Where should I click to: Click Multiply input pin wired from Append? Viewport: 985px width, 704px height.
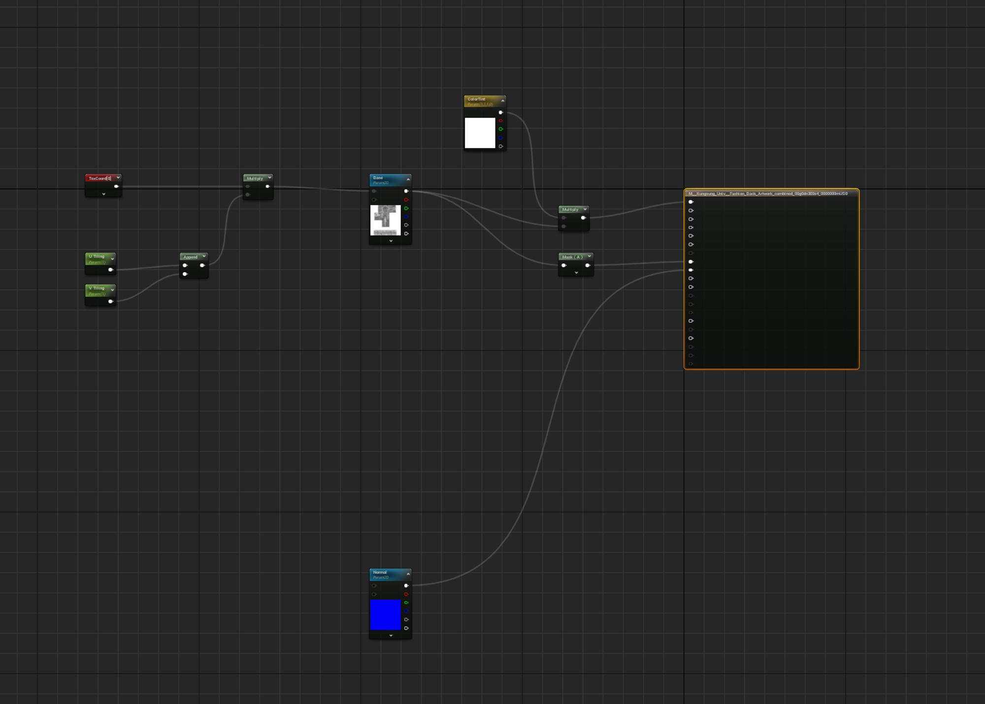(248, 195)
